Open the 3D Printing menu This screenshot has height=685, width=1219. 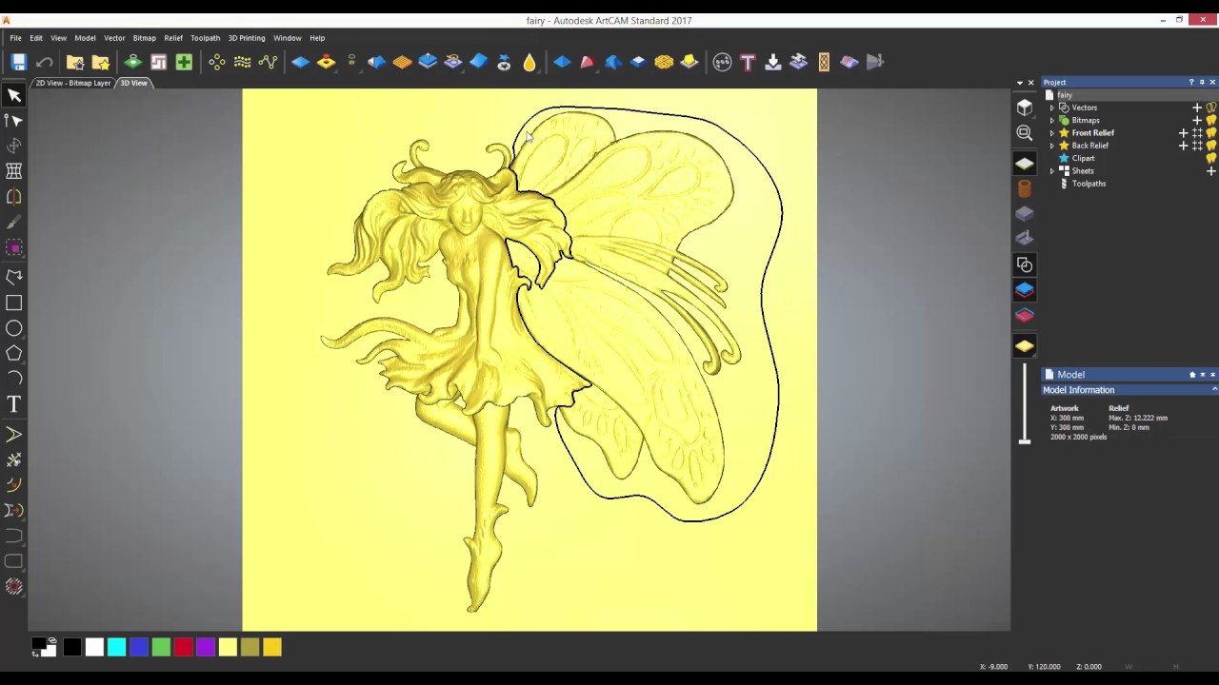pyautogui.click(x=247, y=38)
